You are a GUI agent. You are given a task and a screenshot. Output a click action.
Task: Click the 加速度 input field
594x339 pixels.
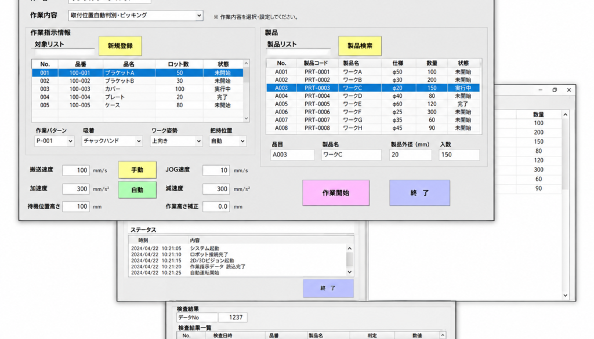point(76,189)
